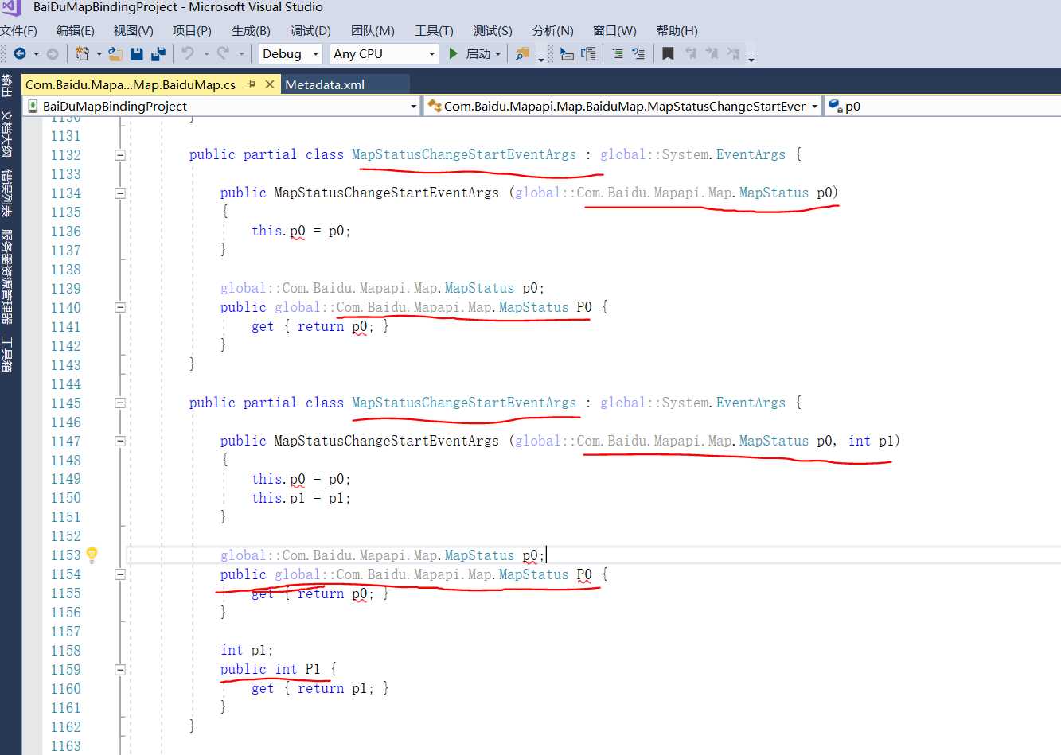
Task: Click the Previous bookmark icon
Action: tap(690, 53)
